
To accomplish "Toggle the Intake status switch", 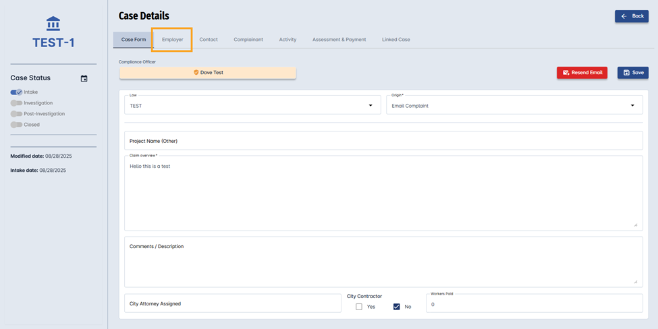I will (x=16, y=92).
